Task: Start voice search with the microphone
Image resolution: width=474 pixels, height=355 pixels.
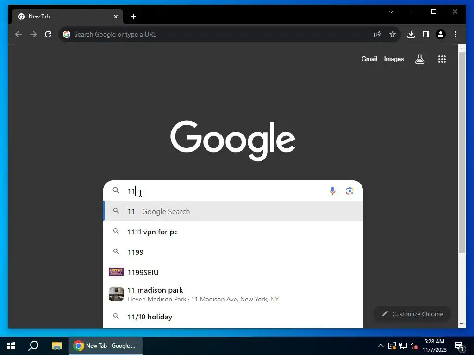Action: [x=332, y=191]
